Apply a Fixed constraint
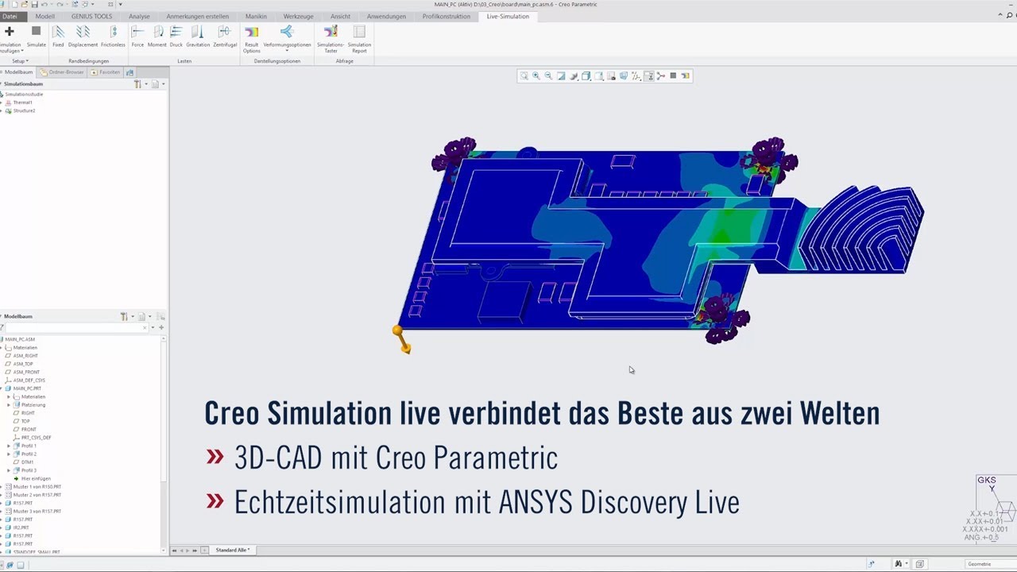The width and height of the screenshot is (1017, 572). click(58, 36)
